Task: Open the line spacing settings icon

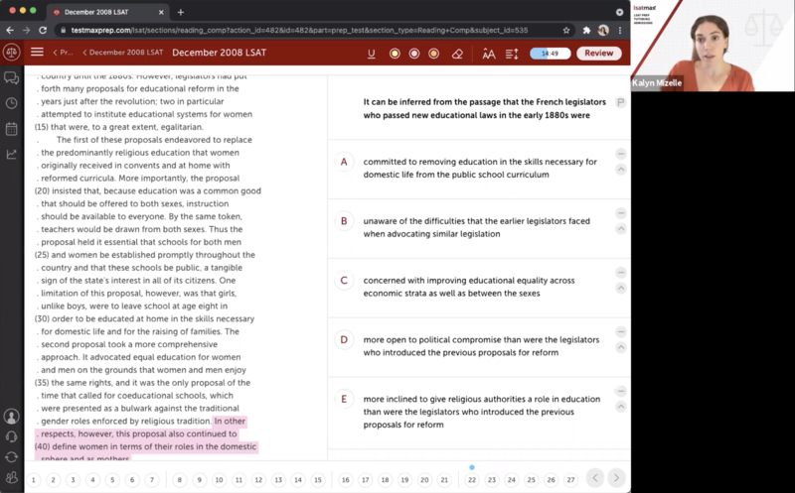Action: click(x=512, y=54)
